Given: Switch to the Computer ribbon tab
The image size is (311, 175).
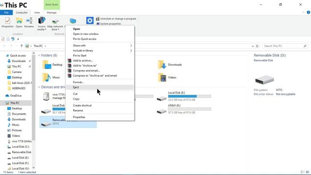Looking at the screenshot, I should point(22,13).
